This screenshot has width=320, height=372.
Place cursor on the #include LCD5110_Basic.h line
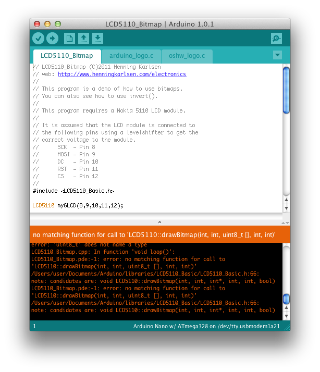(x=73, y=191)
